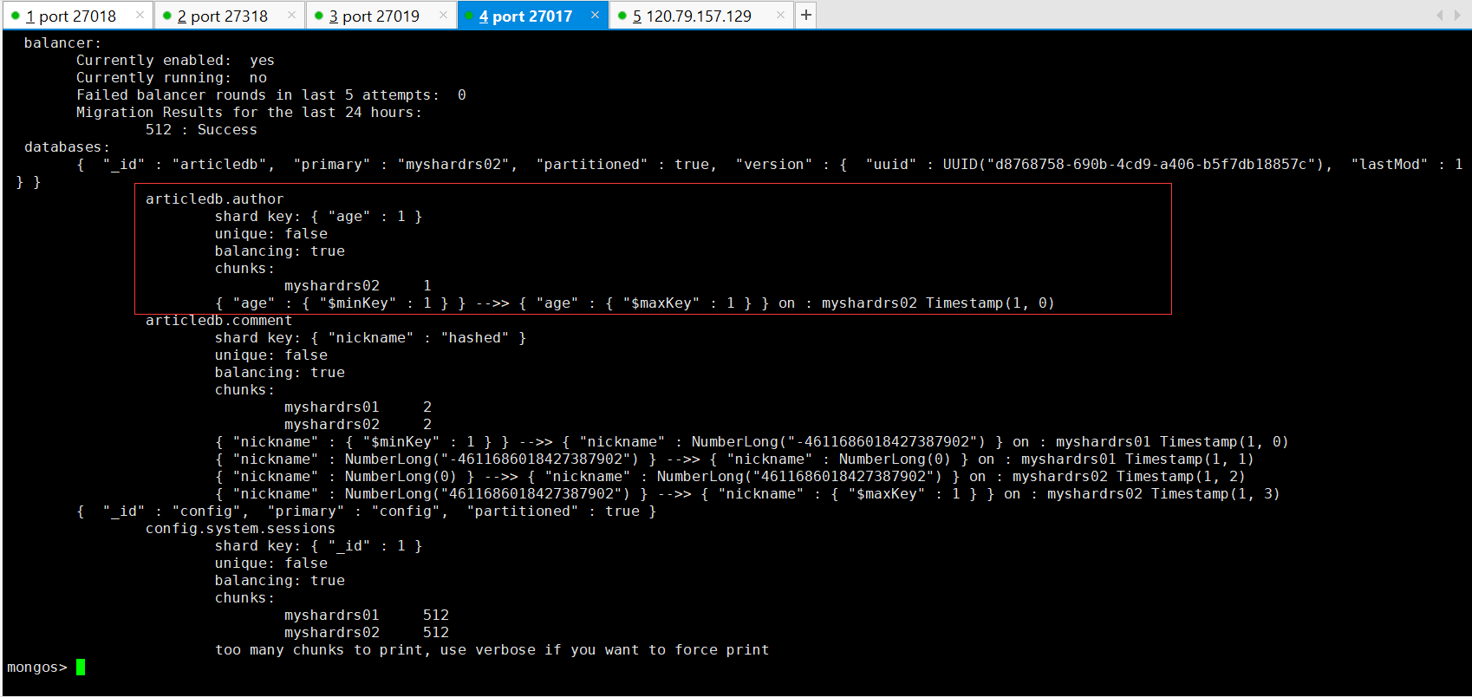Image resolution: width=1472 pixels, height=697 pixels.
Task: Click the 'articledb.comment' collection name
Action: tap(218, 320)
